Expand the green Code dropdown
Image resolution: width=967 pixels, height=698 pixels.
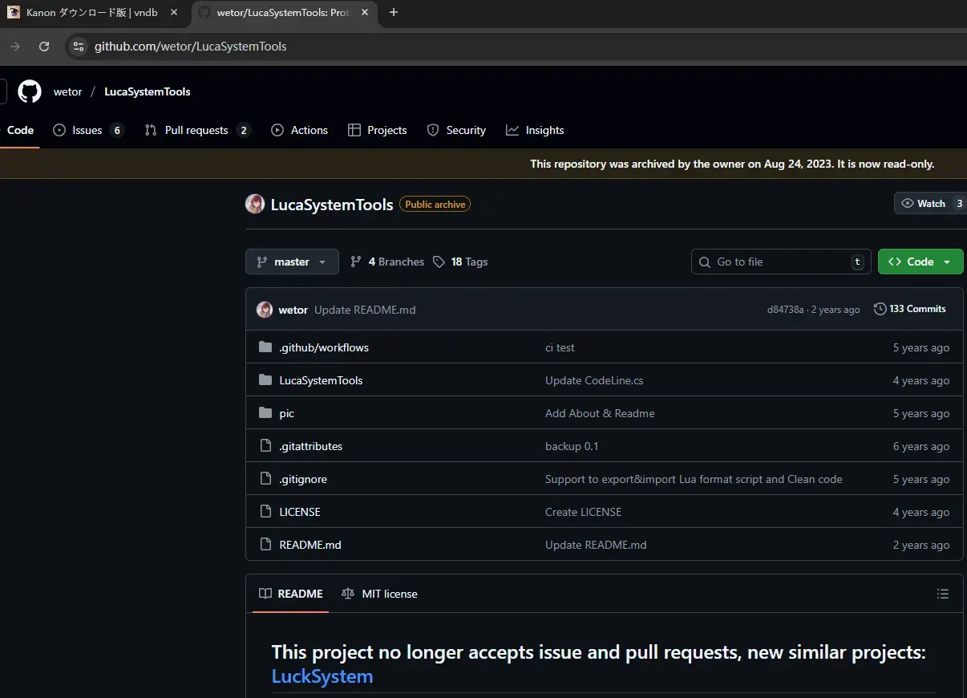tap(920, 262)
